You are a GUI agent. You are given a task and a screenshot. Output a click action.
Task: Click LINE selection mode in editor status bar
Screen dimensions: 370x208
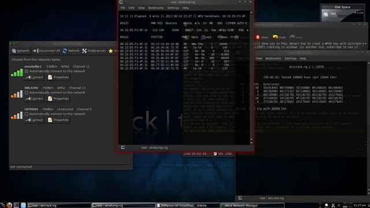click(x=228, y=154)
